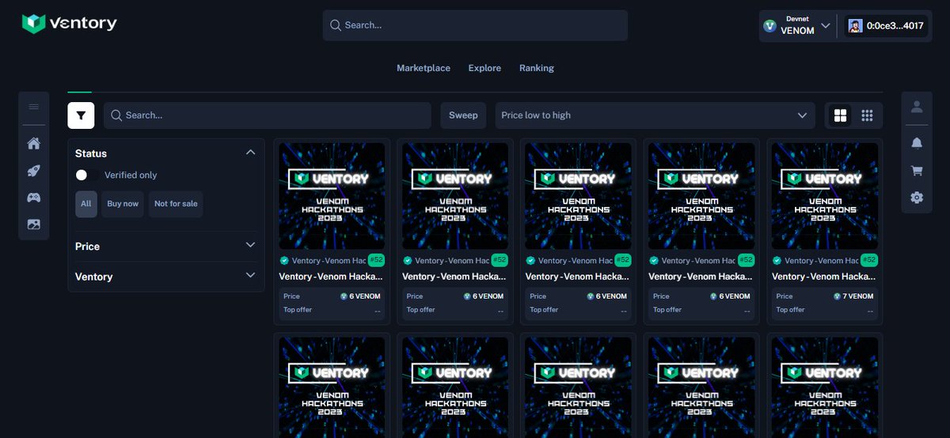Toggle the filter funnel button
Image resolution: width=950 pixels, height=438 pixels.
tap(81, 115)
